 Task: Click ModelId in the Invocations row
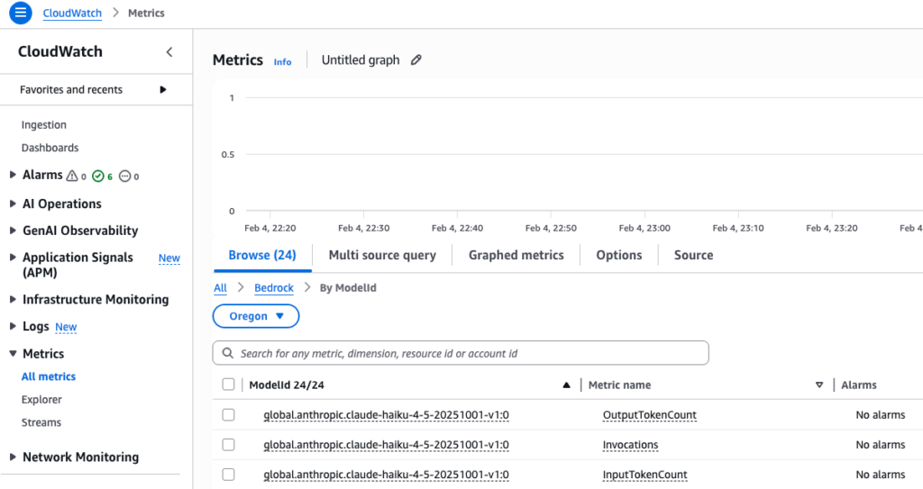click(x=386, y=445)
